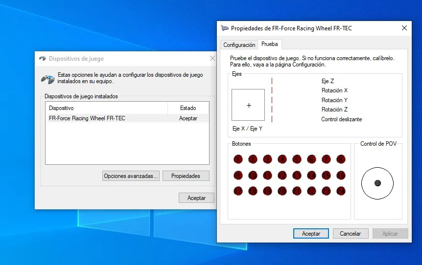Image resolution: width=422 pixels, height=265 pixels.
Task: Click the Eje Z axis bar
Action: [x=272, y=81]
